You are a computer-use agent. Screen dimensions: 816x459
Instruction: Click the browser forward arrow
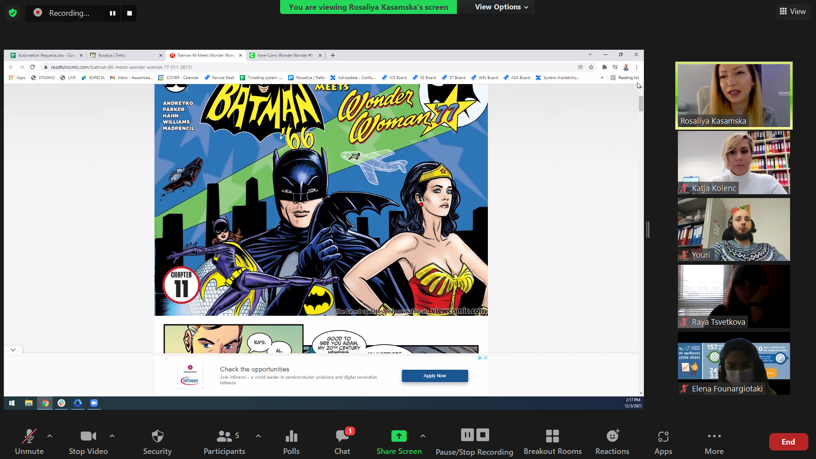tap(22, 67)
